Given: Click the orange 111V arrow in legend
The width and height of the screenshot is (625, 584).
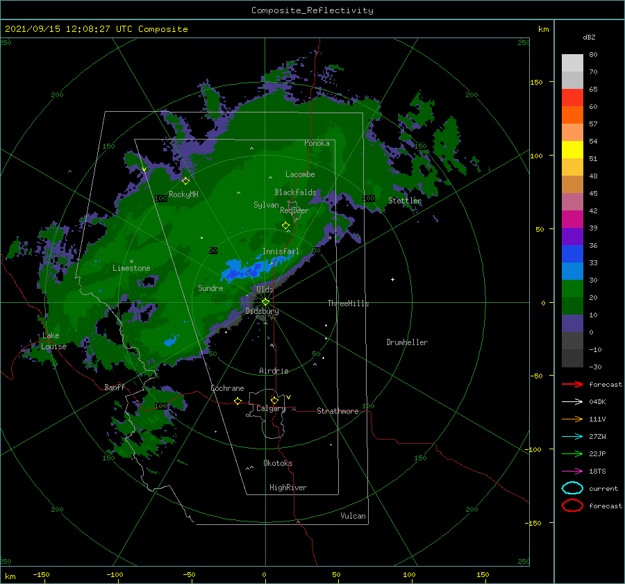Looking at the screenshot, I should 572,419.
